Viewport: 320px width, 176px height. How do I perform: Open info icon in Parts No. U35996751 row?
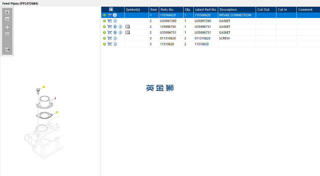[x=120, y=32]
